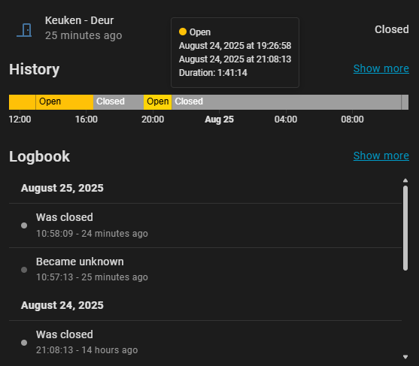Click the logbook scrollbar down arrow

pyautogui.click(x=405, y=357)
